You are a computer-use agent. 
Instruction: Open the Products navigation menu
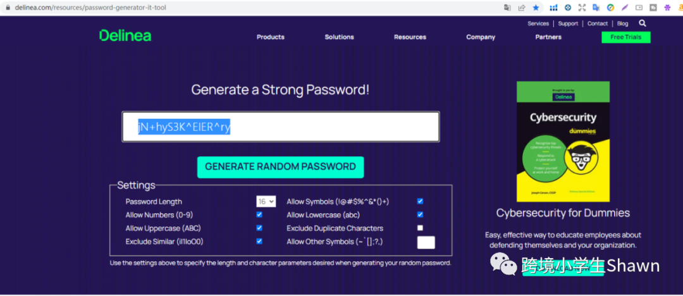click(x=271, y=37)
